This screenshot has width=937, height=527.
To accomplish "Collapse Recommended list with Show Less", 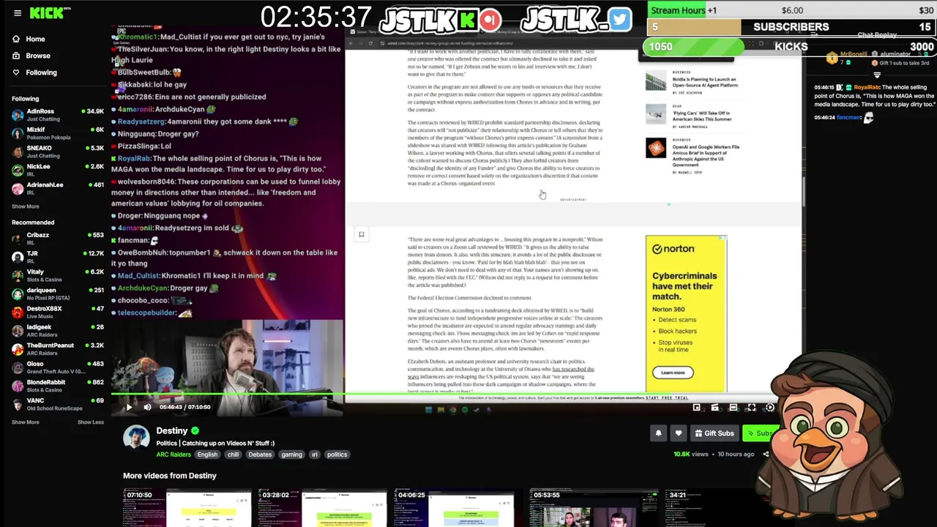I will pyautogui.click(x=91, y=422).
